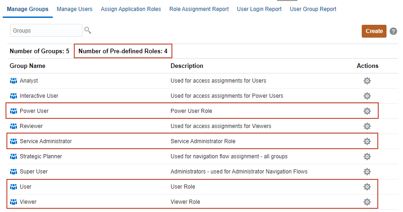Click the Create button
403x212 pixels.
tap(374, 31)
